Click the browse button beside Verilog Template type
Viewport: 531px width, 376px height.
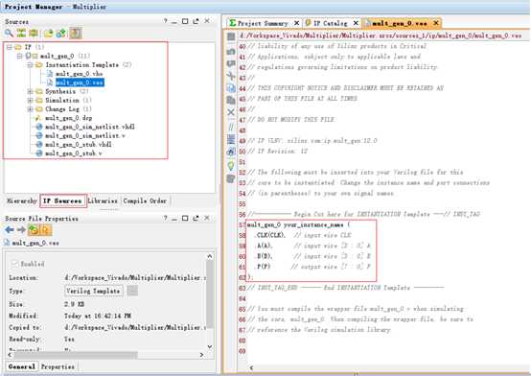coord(132,291)
